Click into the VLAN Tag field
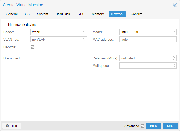 click(56, 39)
